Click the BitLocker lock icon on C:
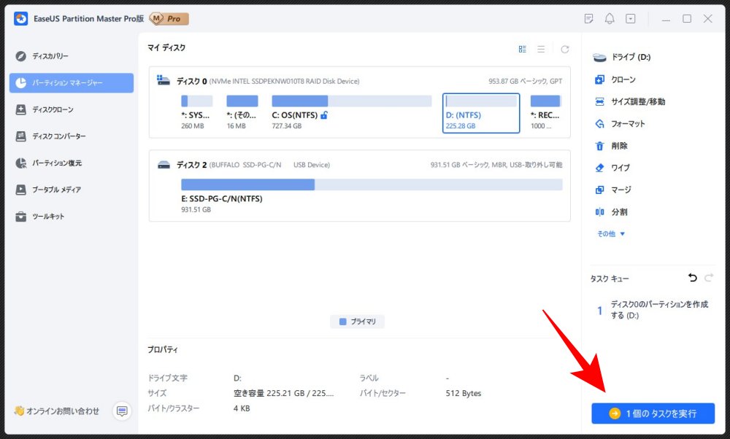 point(324,115)
